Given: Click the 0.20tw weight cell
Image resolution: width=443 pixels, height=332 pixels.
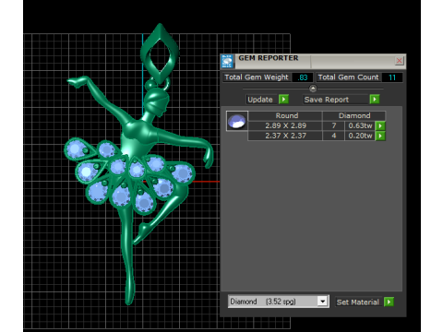Looking at the screenshot, I should coord(360,136).
